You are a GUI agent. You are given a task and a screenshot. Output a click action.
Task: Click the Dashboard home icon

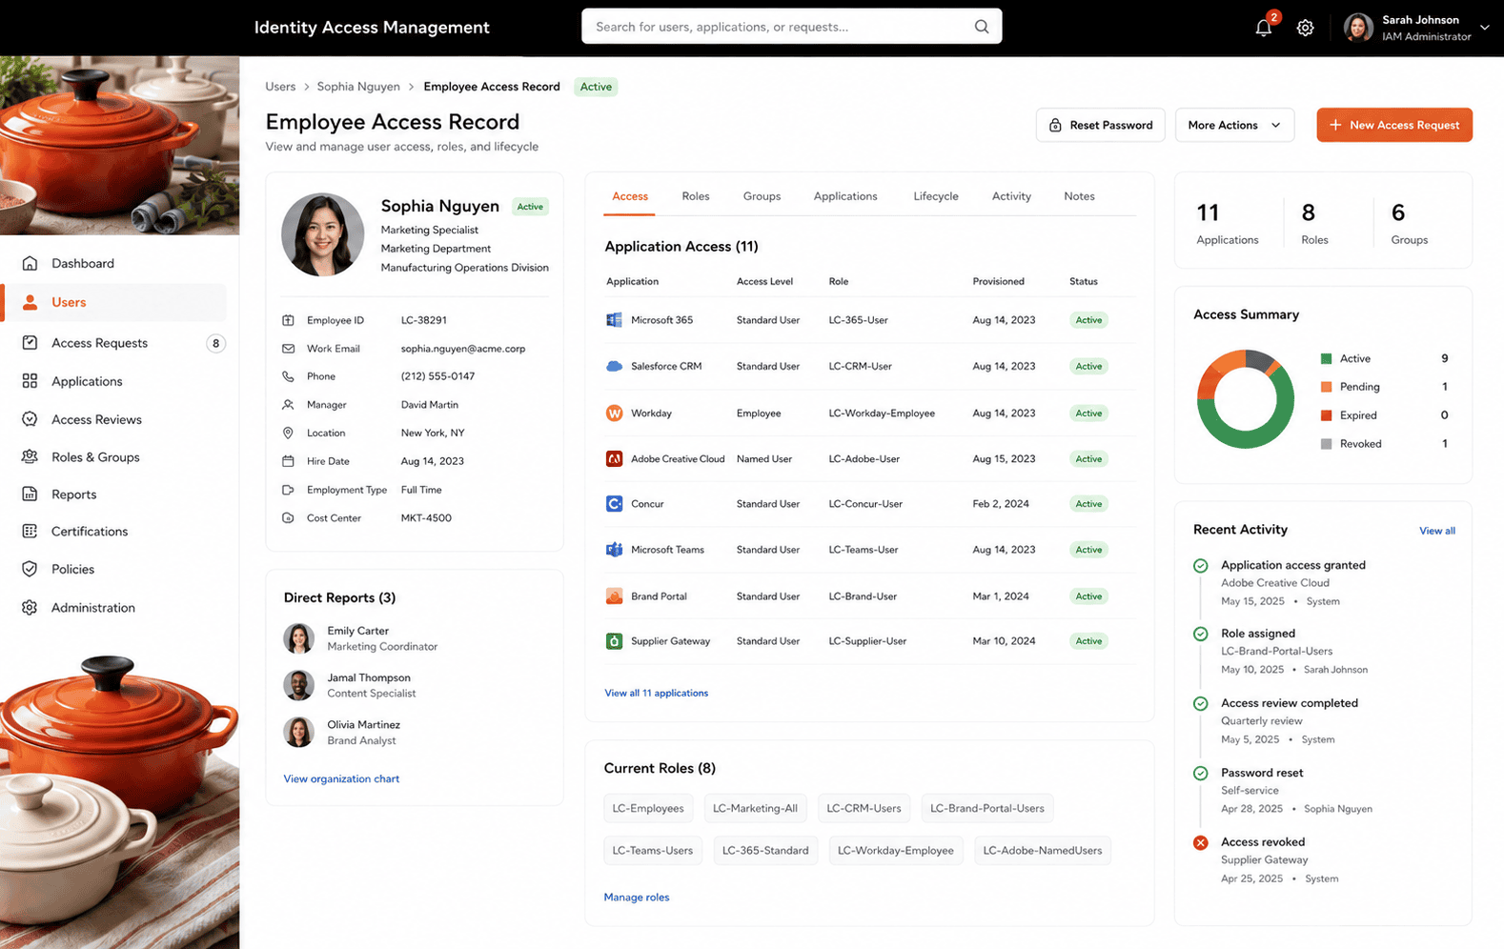tap(30, 263)
